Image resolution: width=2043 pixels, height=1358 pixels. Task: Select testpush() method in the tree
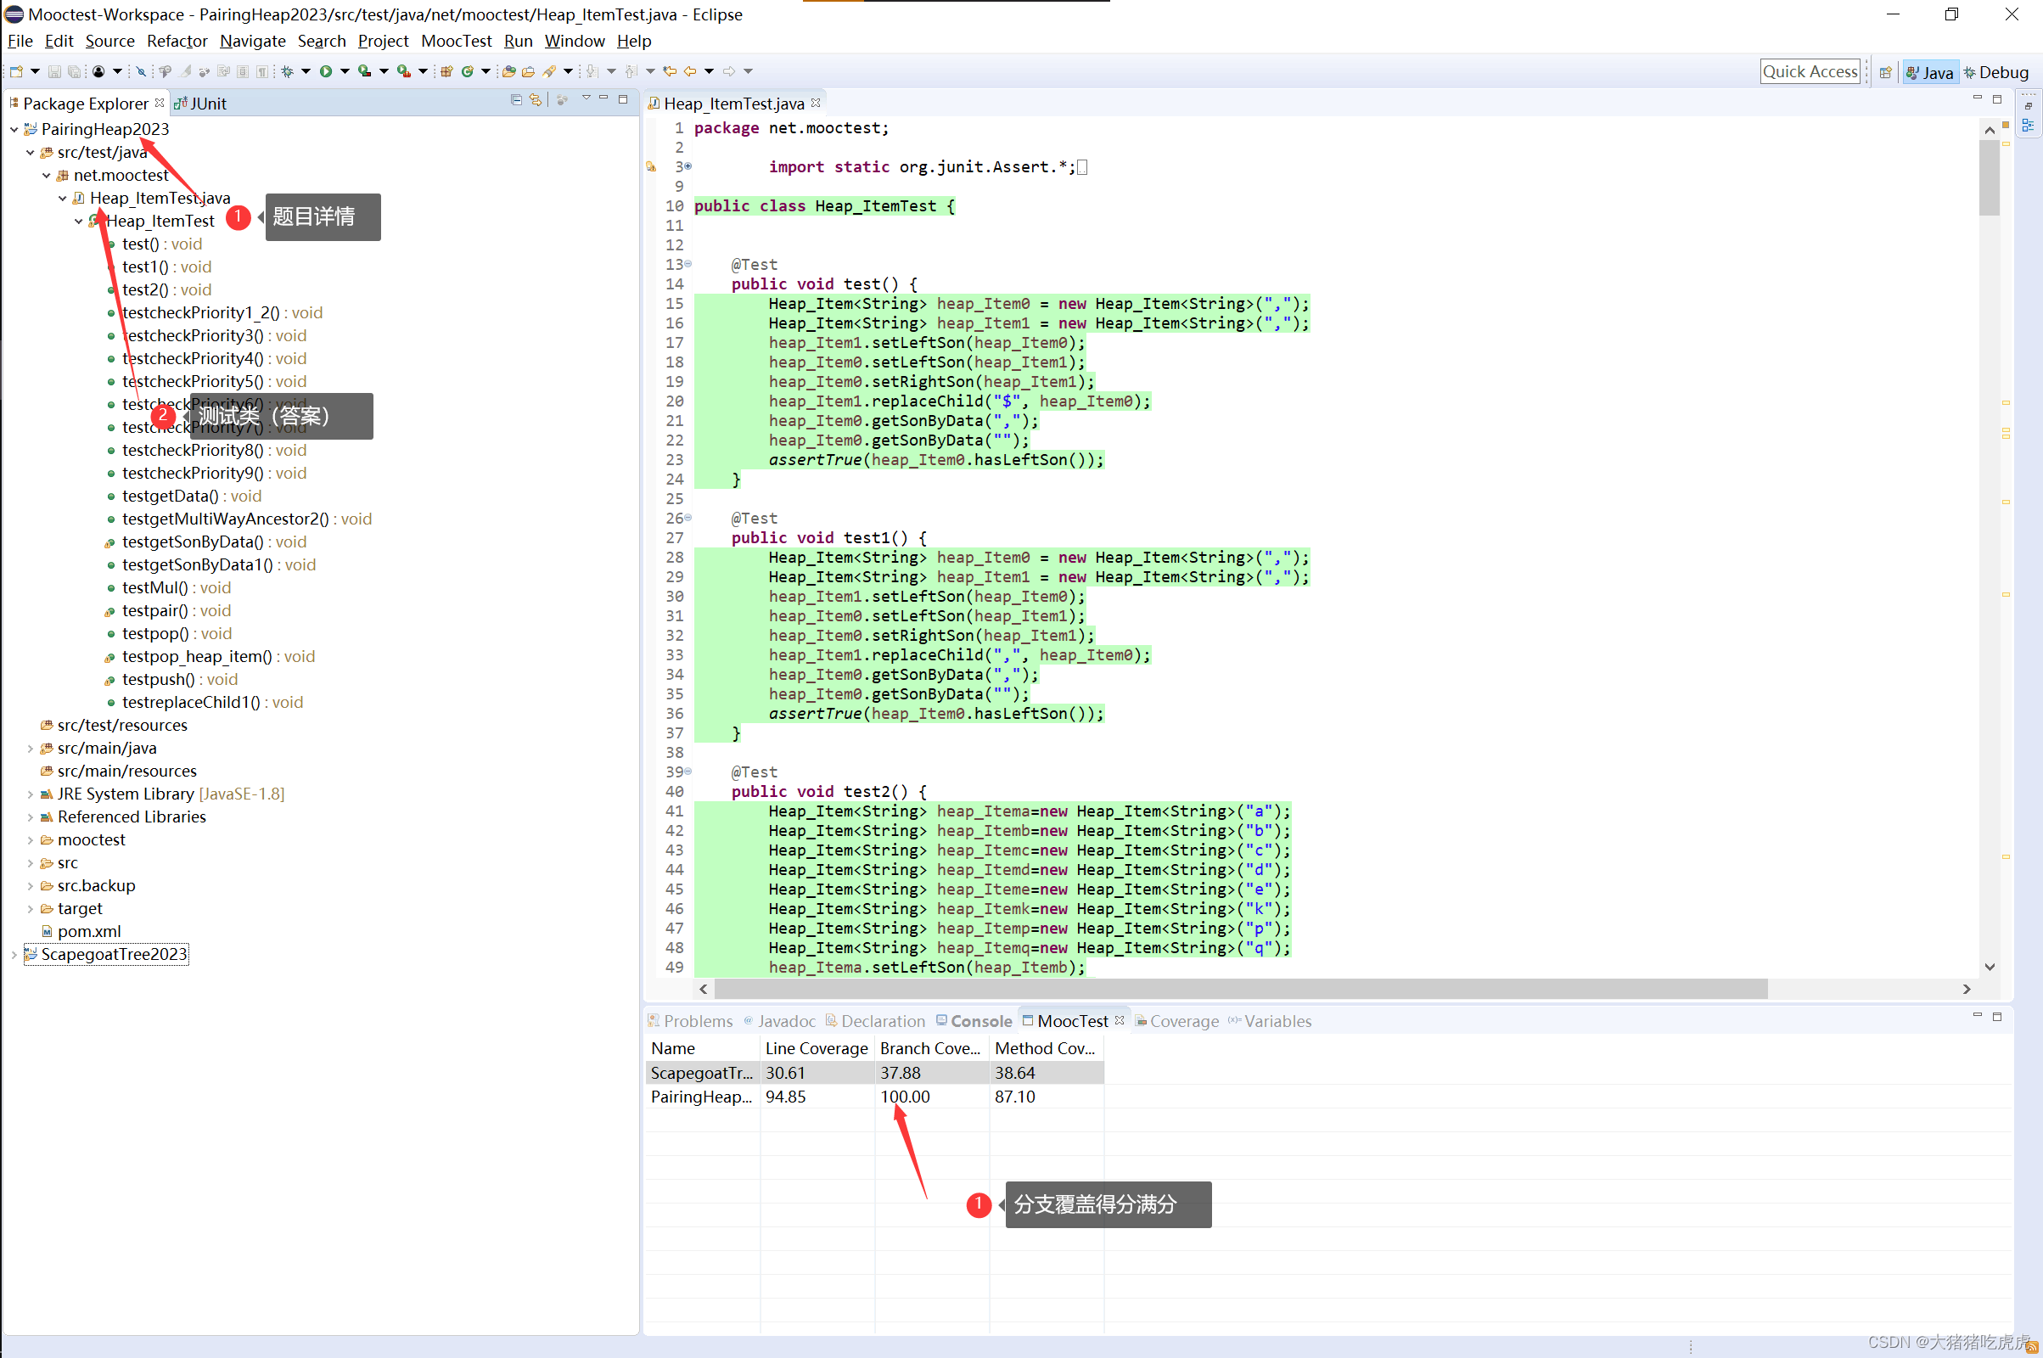coord(158,679)
